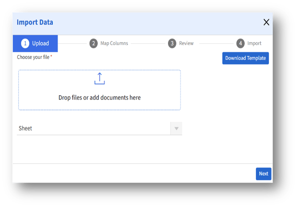297x207 pixels.
Task: Click the step 1 number circle
Action: 25,43
